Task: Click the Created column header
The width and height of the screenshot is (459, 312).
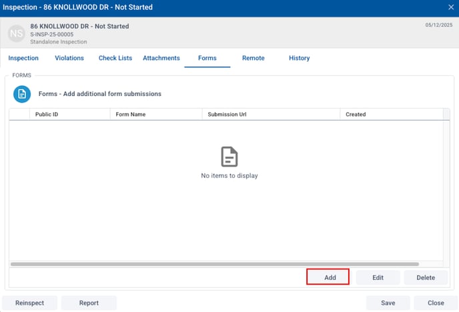Action: coord(356,114)
